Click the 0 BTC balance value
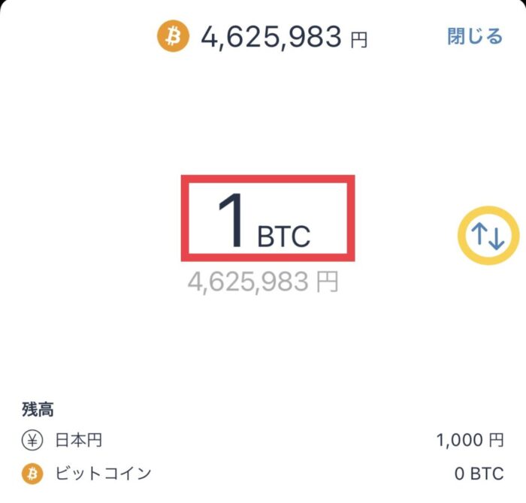The width and height of the screenshot is (526, 503). (x=479, y=474)
